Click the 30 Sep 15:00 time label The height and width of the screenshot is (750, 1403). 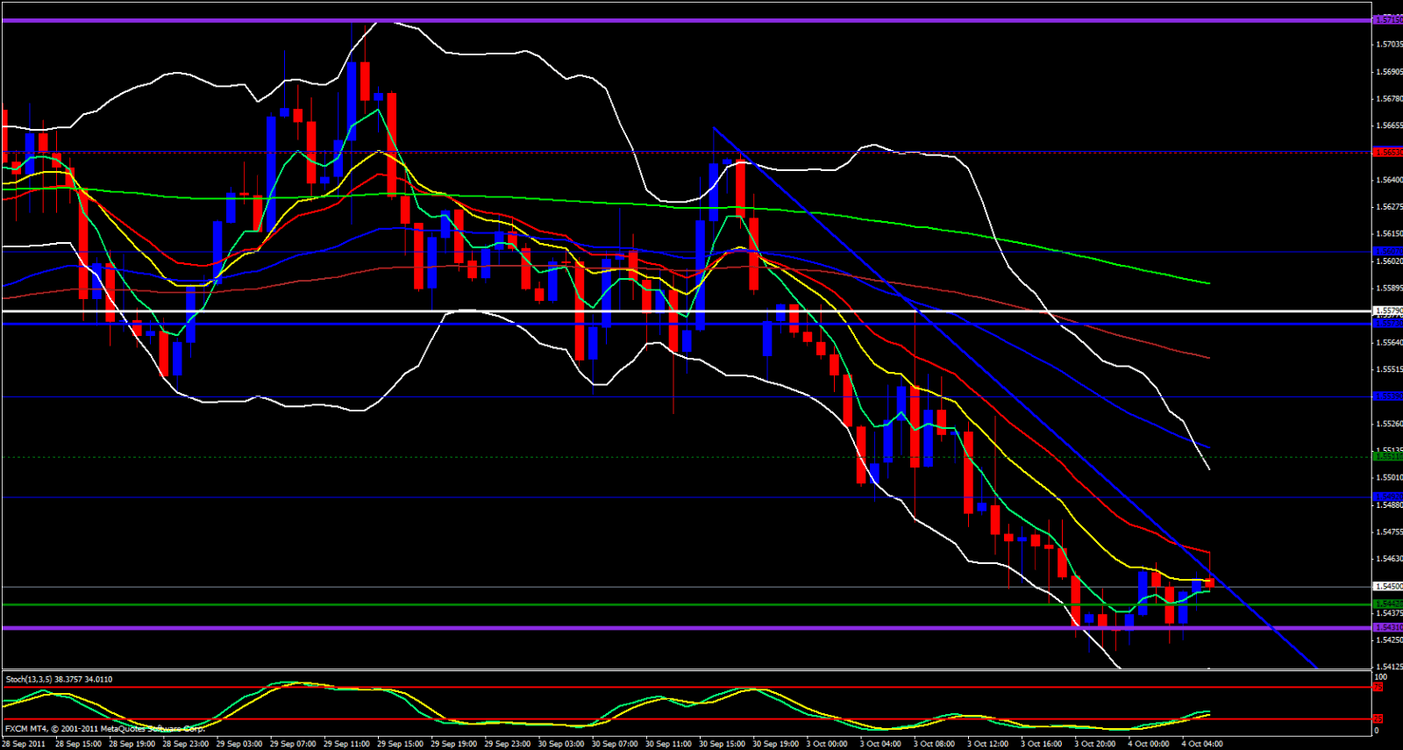(x=721, y=744)
